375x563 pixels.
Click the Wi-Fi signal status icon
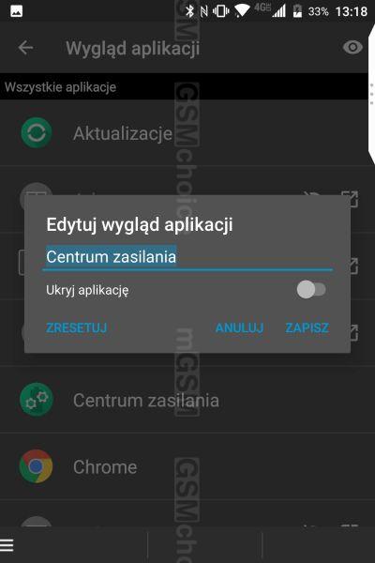click(x=242, y=11)
